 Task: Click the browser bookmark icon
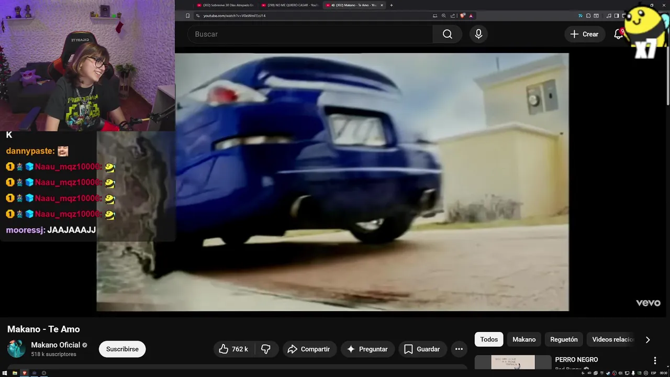coord(187,16)
